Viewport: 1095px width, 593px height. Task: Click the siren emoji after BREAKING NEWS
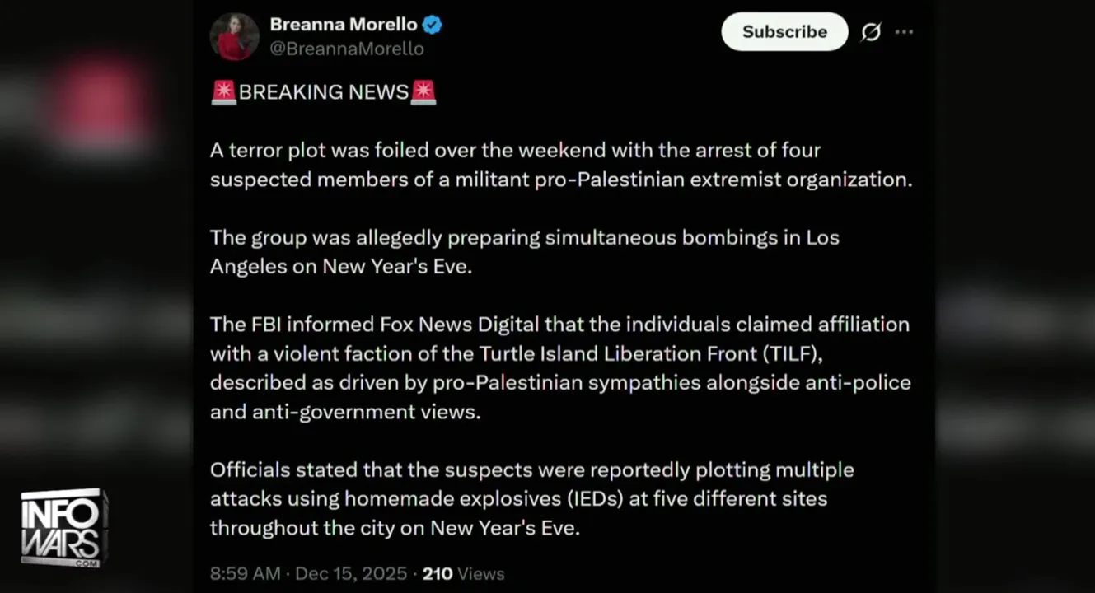pos(423,92)
